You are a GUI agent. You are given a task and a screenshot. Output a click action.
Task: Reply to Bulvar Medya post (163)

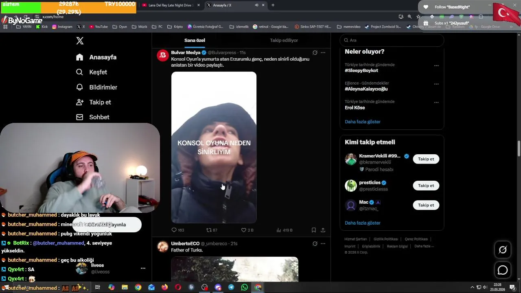click(178, 230)
